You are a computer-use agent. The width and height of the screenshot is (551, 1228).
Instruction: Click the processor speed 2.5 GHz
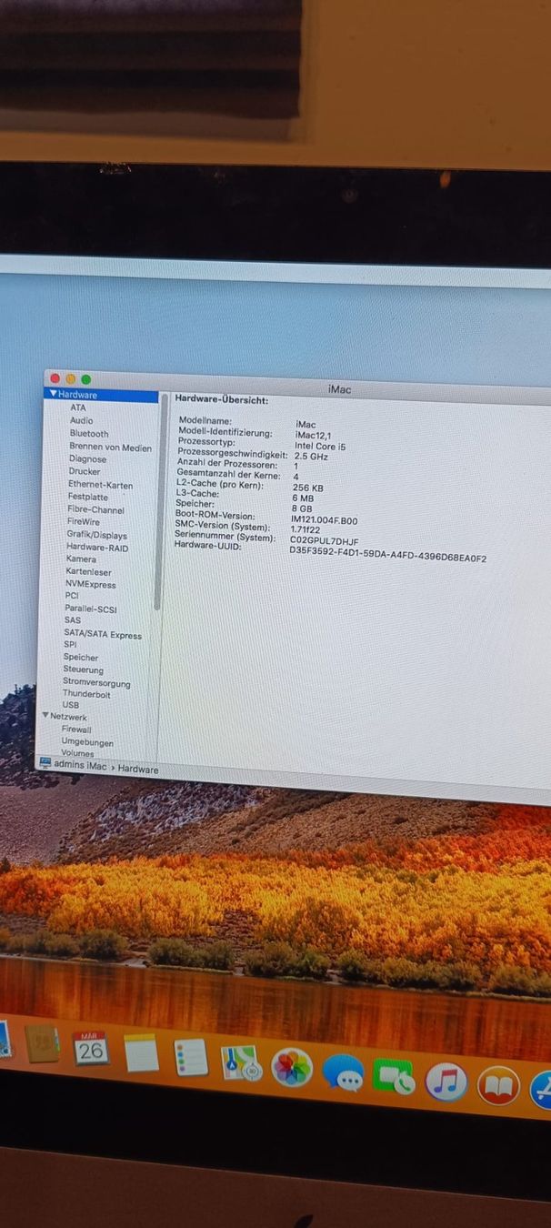(311, 457)
